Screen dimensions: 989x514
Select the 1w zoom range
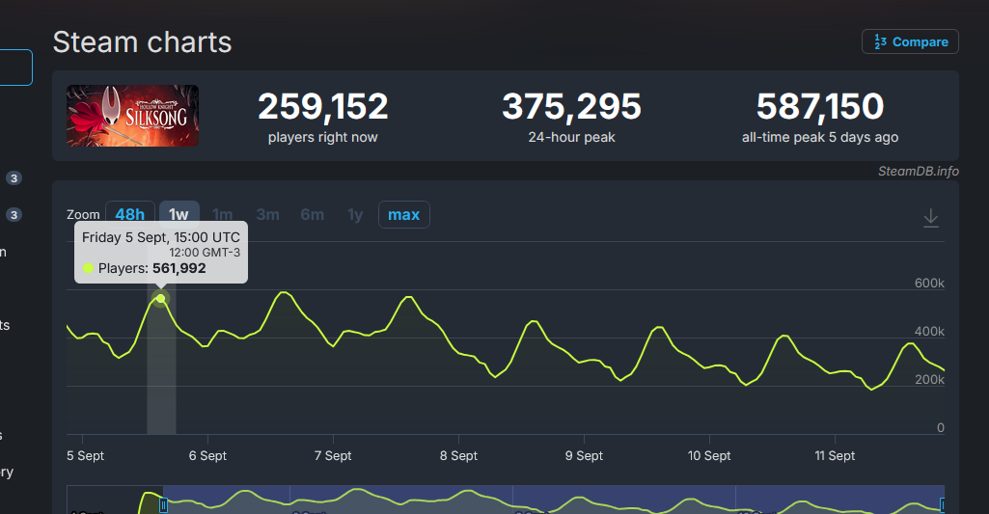click(x=179, y=214)
